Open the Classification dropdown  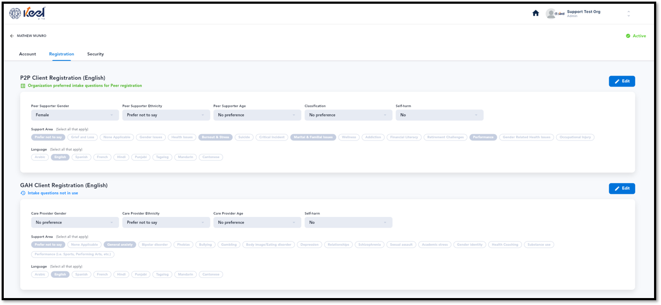coord(349,115)
